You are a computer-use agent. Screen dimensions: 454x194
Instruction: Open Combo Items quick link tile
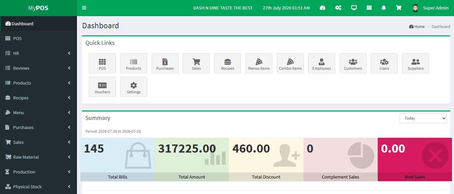[x=290, y=63]
